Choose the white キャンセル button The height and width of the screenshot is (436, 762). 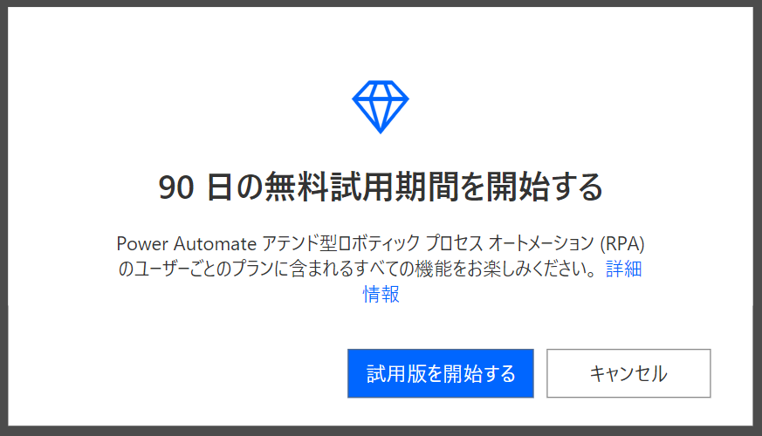click(628, 373)
